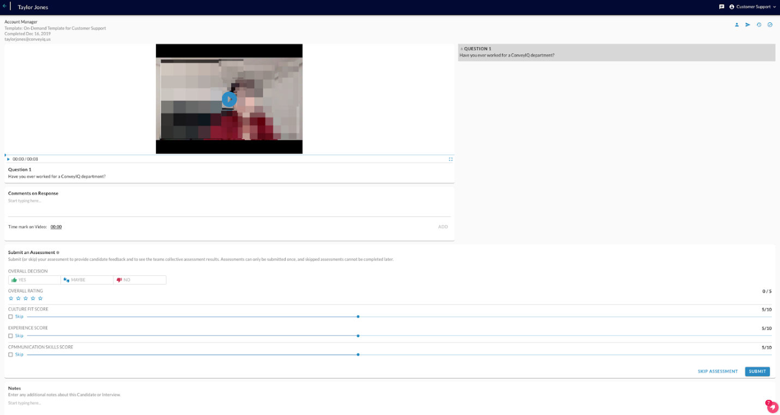The image size is (780, 415).
Task: Choose YES for overall decision
Action: pyautogui.click(x=34, y=280)
